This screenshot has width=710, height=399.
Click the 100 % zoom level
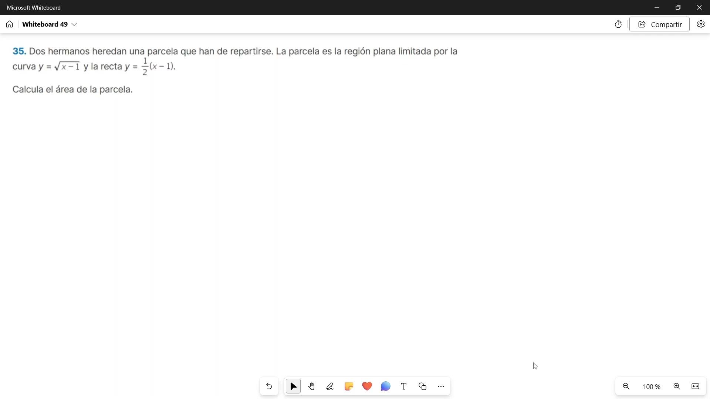pos(652,387)
